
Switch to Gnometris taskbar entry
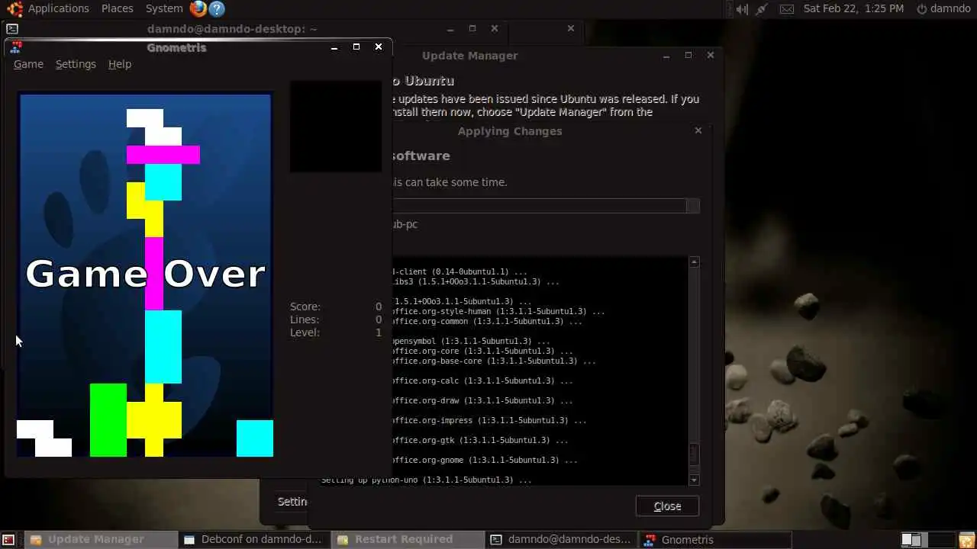(x=714, y=540)
